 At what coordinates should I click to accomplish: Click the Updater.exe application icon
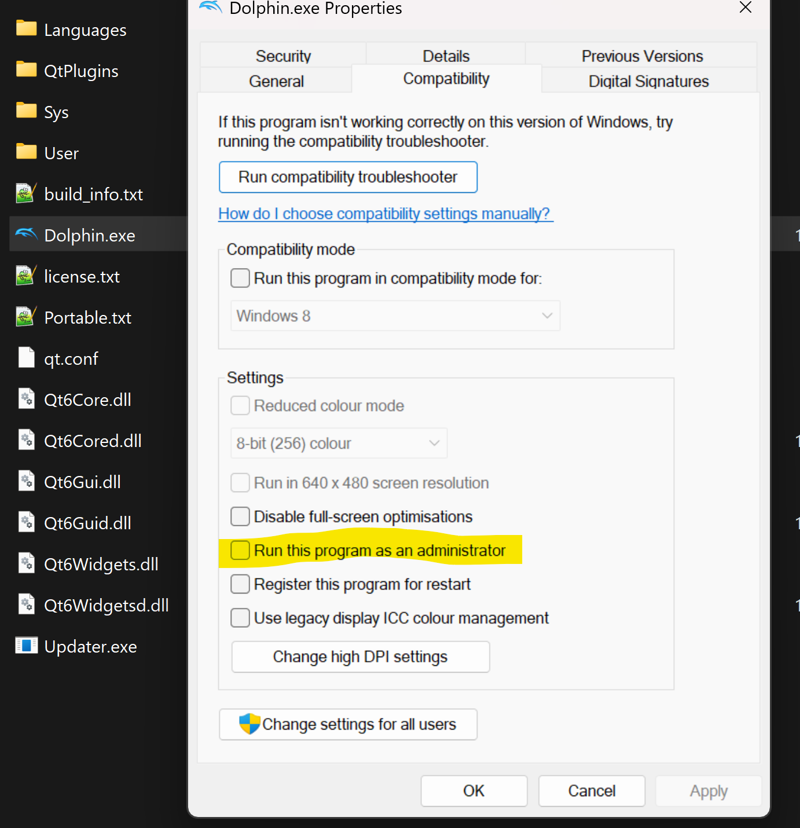[26, 645]
